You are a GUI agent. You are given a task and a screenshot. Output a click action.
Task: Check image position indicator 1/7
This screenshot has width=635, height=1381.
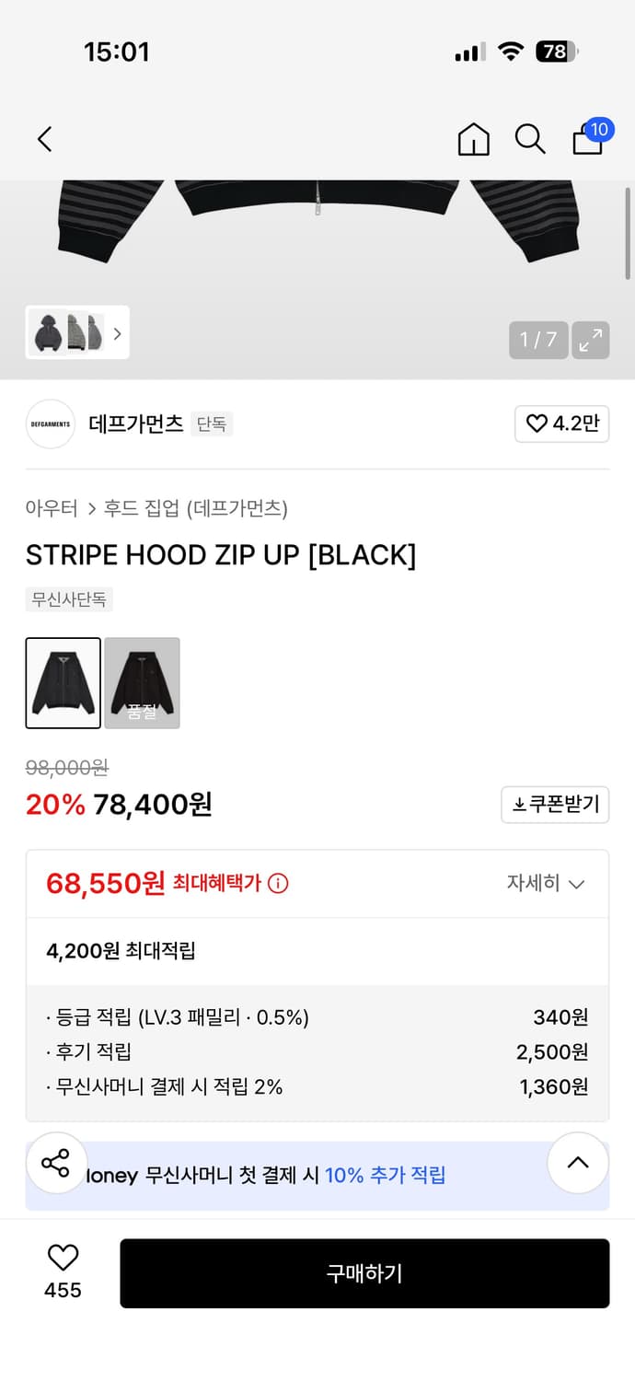tap(537, 340)
